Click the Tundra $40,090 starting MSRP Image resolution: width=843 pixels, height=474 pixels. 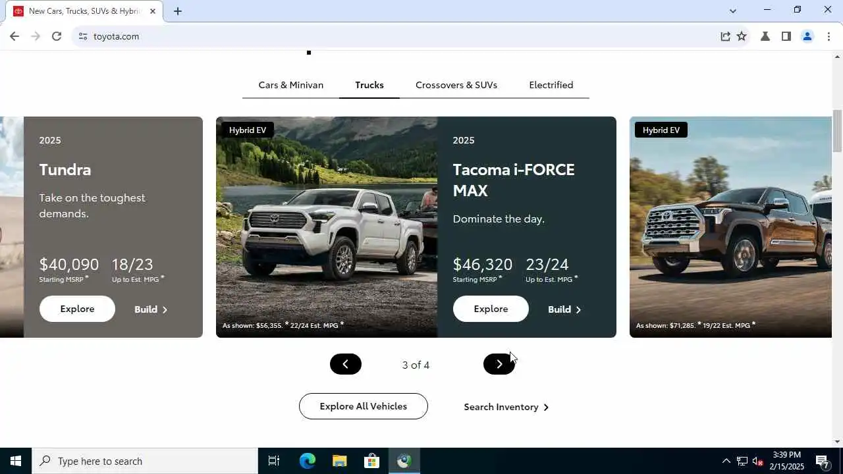[69, 265]
